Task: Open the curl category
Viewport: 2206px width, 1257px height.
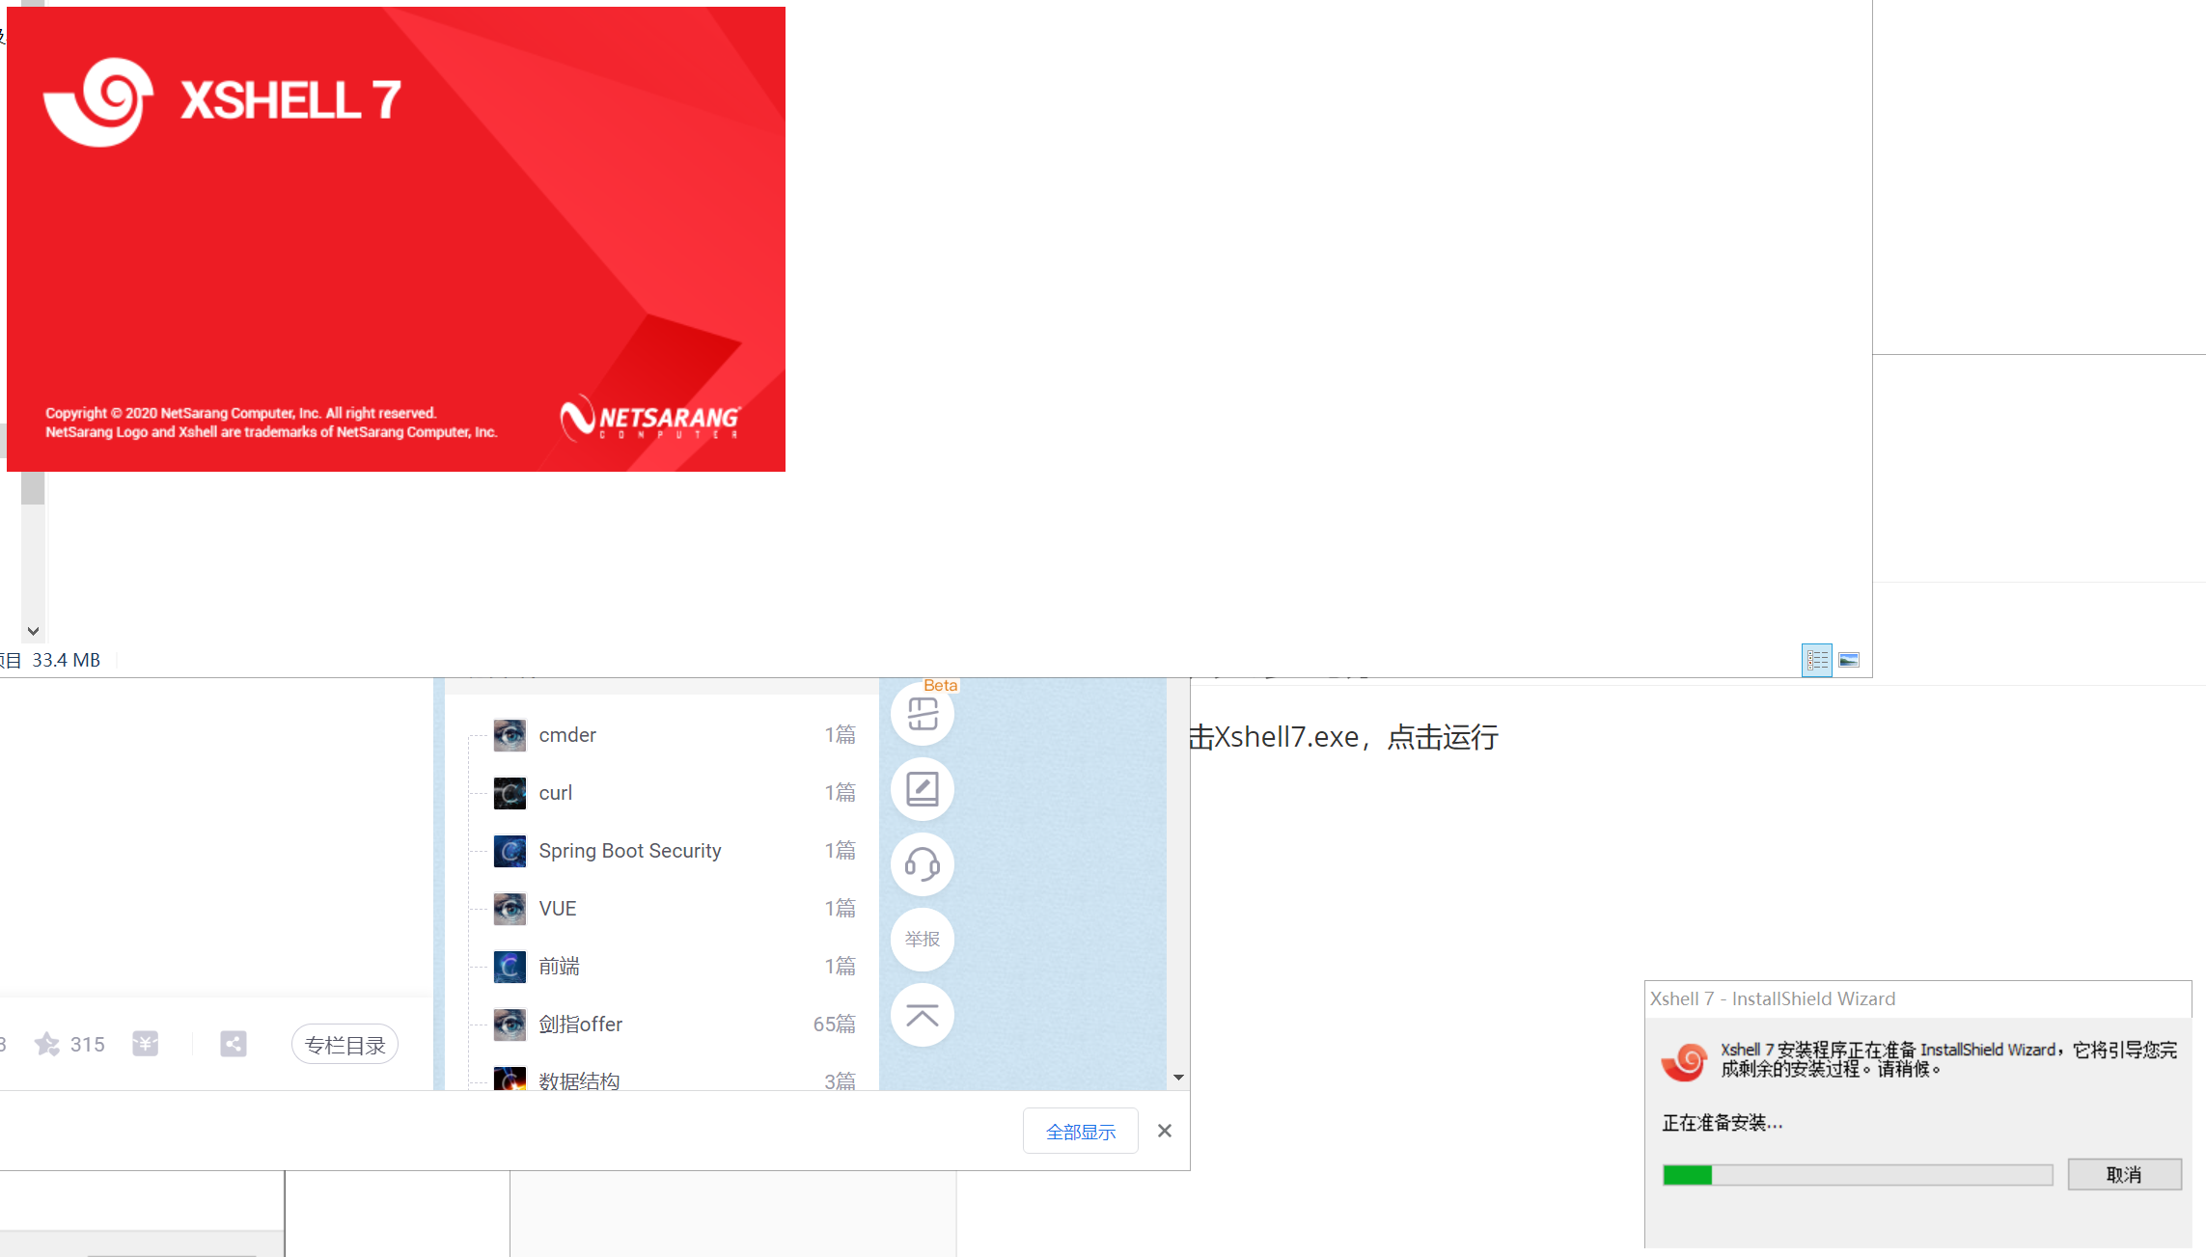Action: (x=556, y=793)
